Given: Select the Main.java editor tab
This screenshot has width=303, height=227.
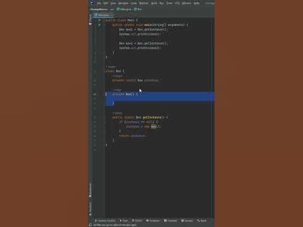Looking at the screenshot, I should point(102,15).
